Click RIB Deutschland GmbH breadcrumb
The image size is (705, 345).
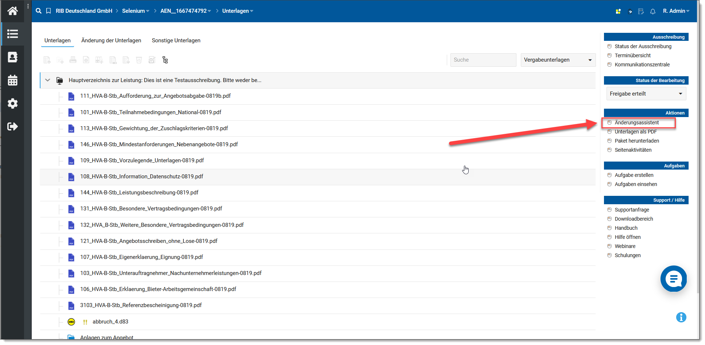pos(84,11)
